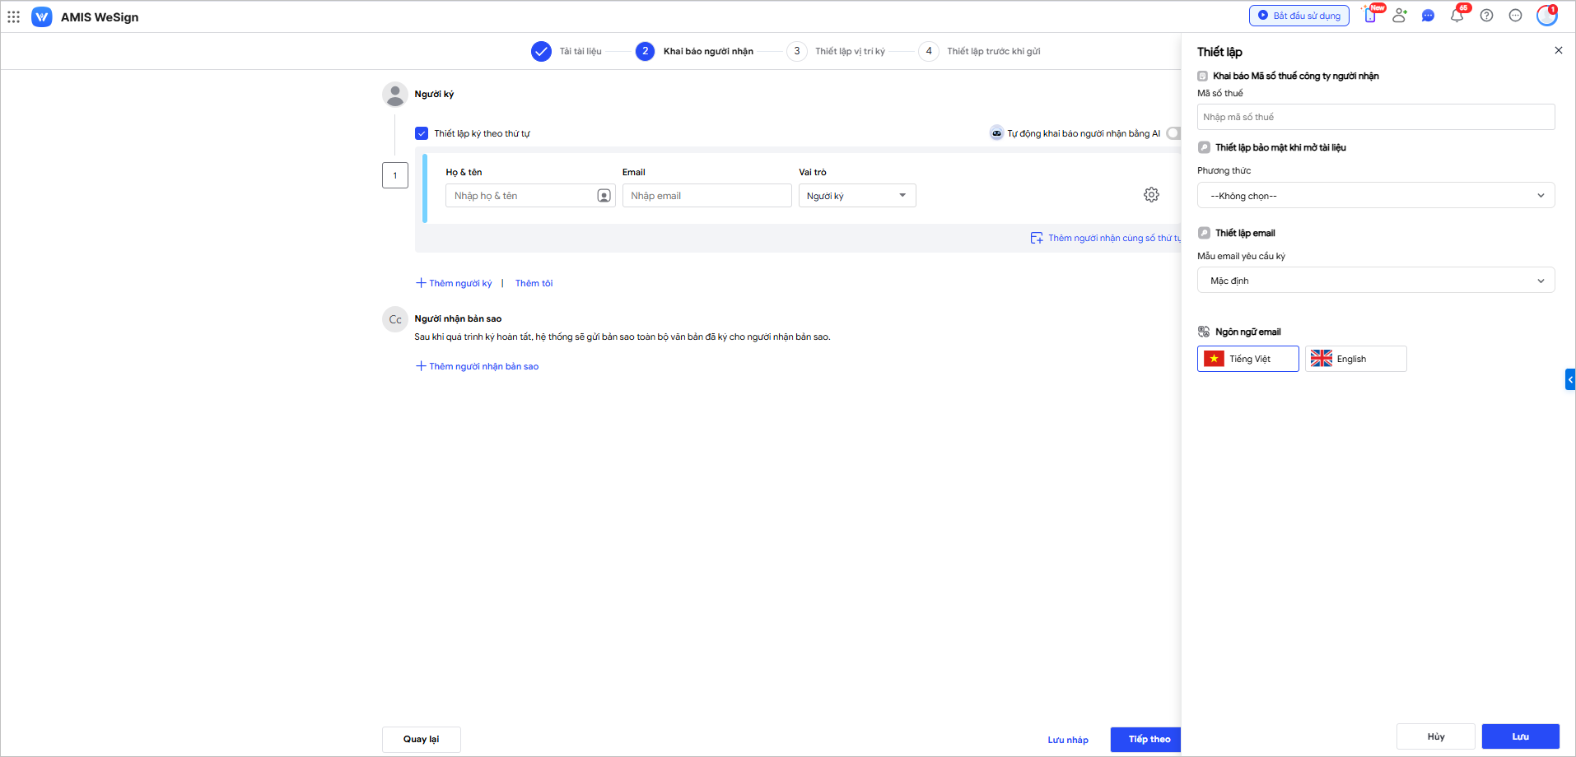
Task: Select English email language option
Action: pos(1355,359)
